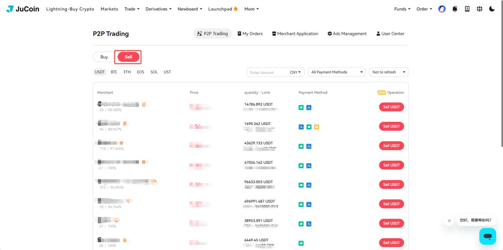This screenshot has height=250, width=503.
Task: Click the yellow bank card icon in the 1690.362 USDT row
Action: click(x=317, y=127)
